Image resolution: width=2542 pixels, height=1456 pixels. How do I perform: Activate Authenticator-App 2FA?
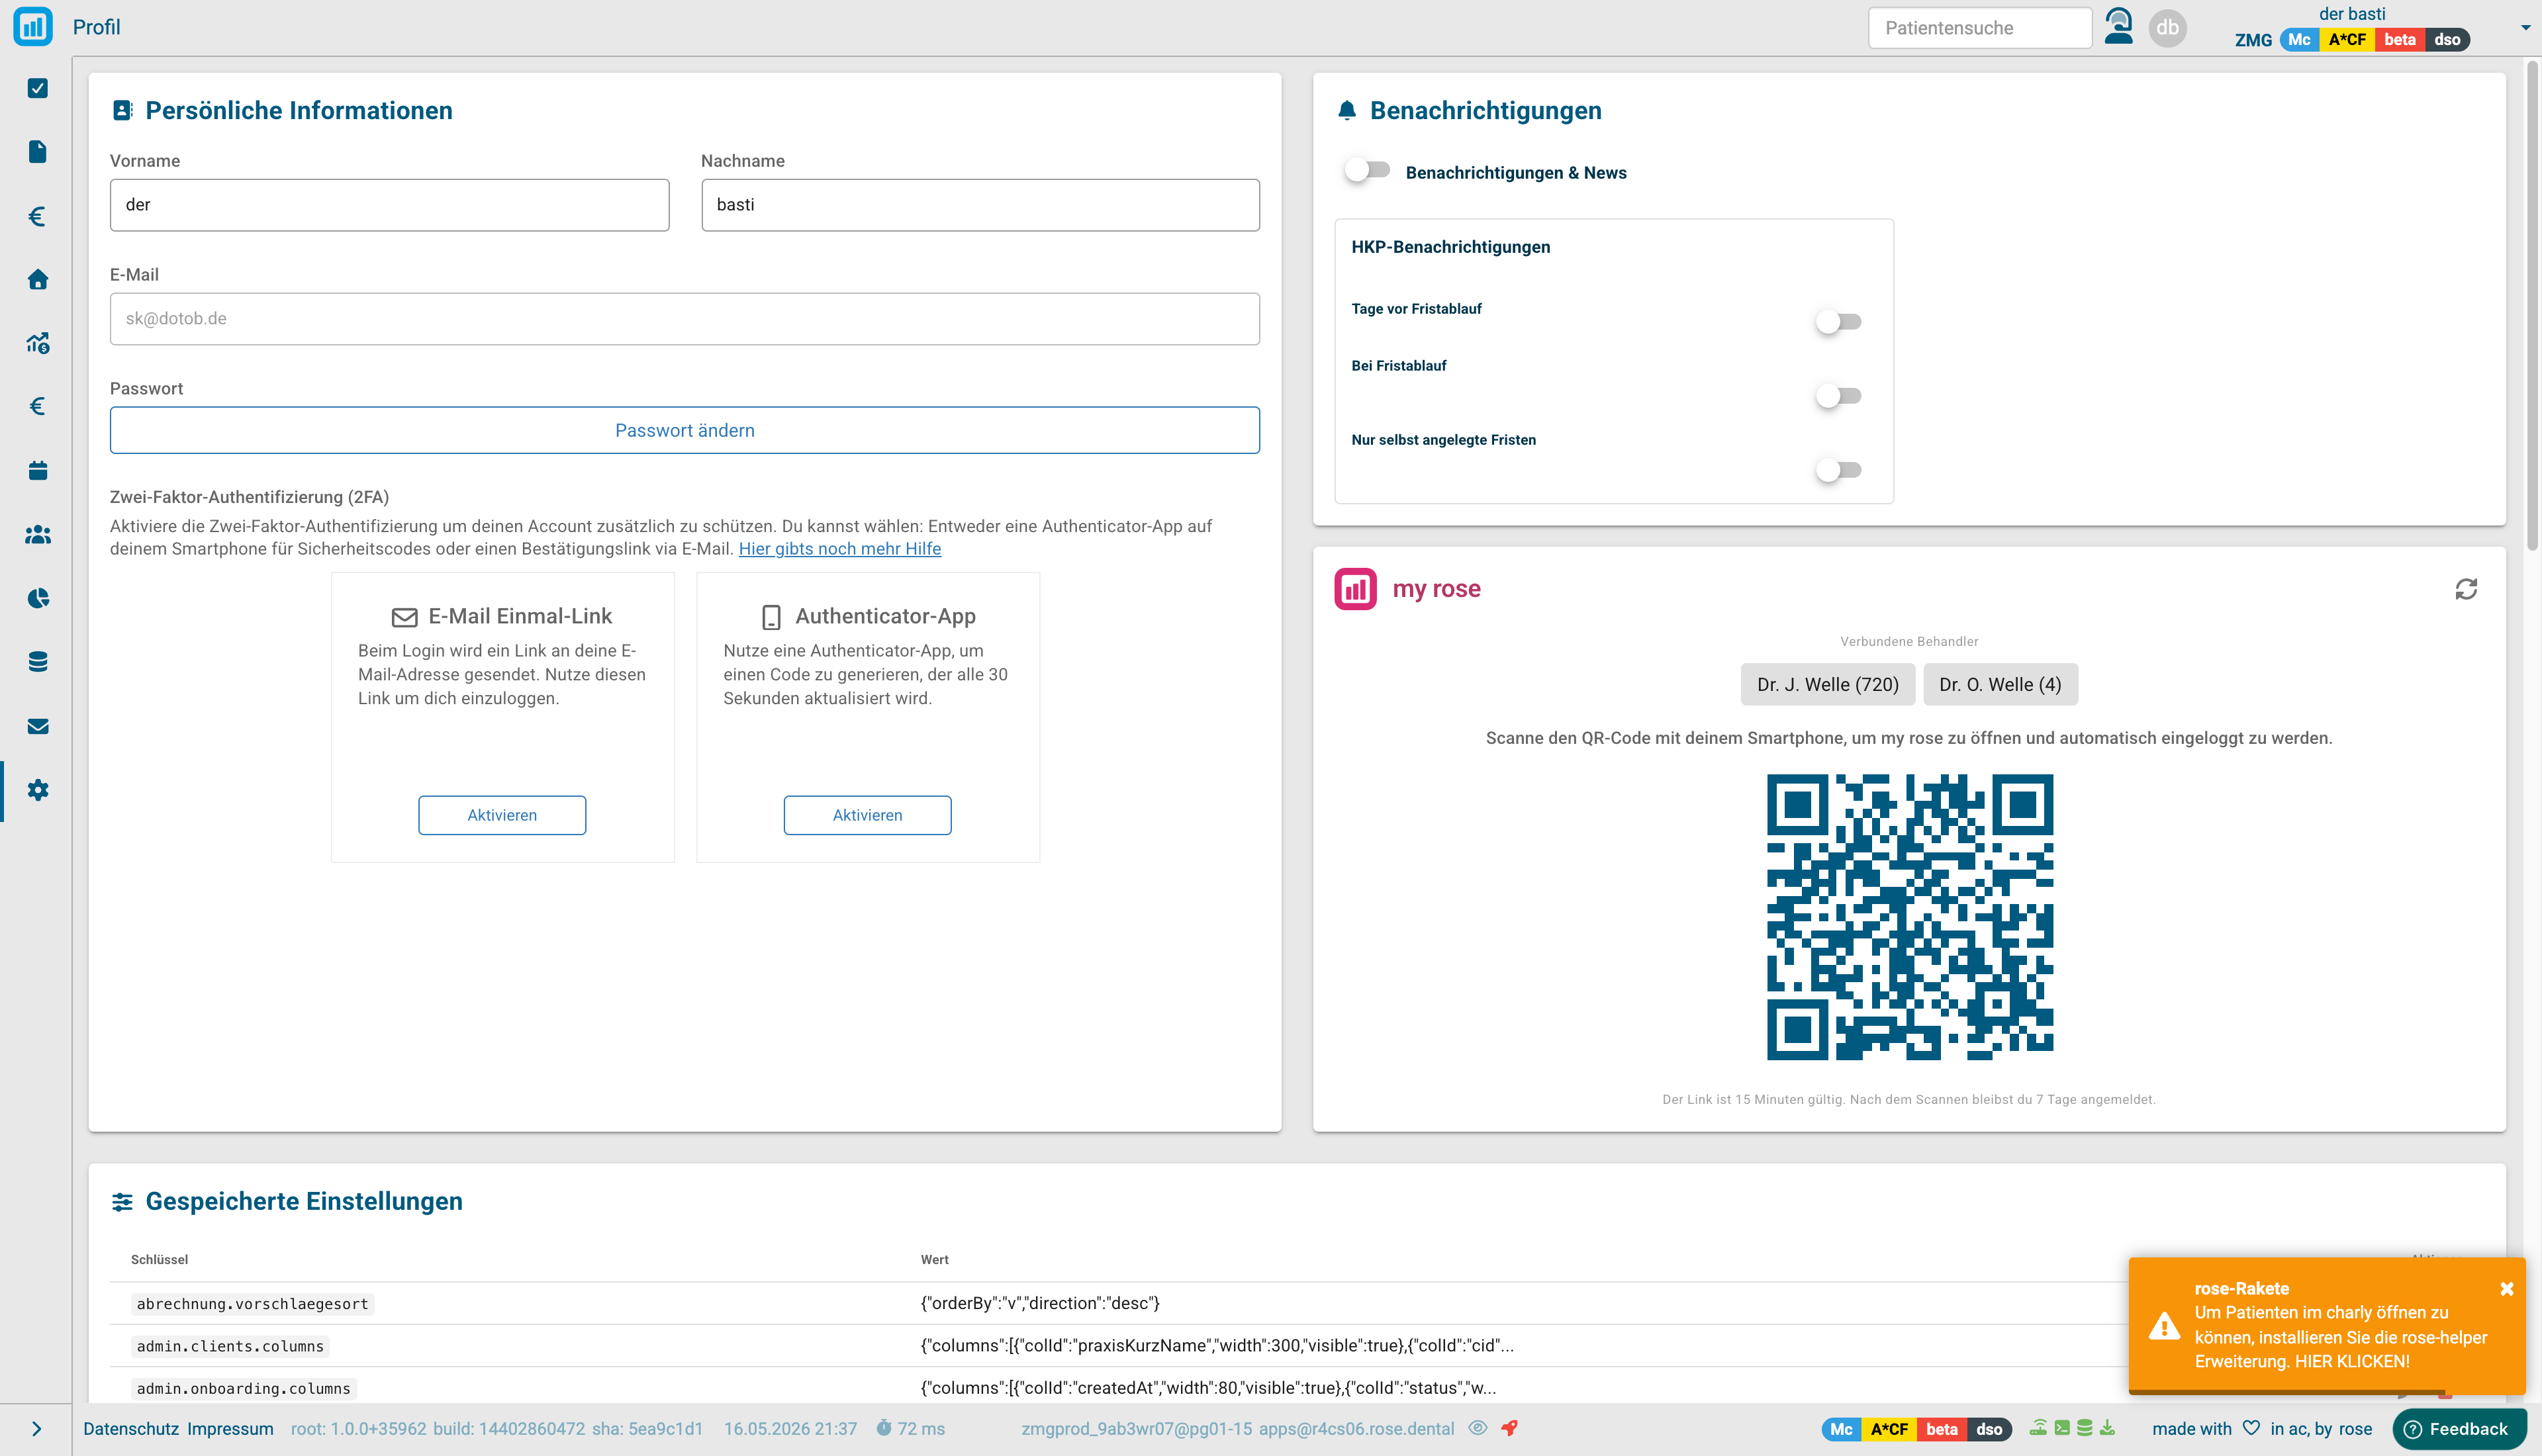867,815
